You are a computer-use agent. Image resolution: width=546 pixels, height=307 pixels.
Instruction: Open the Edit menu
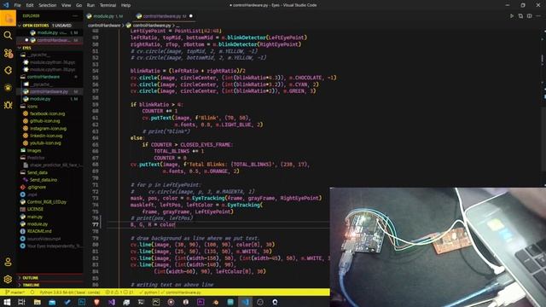click(30, 5)
